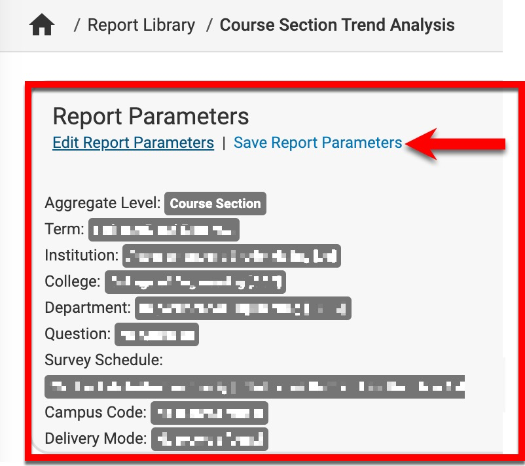525x466 pixels.
Task: Click the Aggregate Level label text
Action: pos(103,203)
